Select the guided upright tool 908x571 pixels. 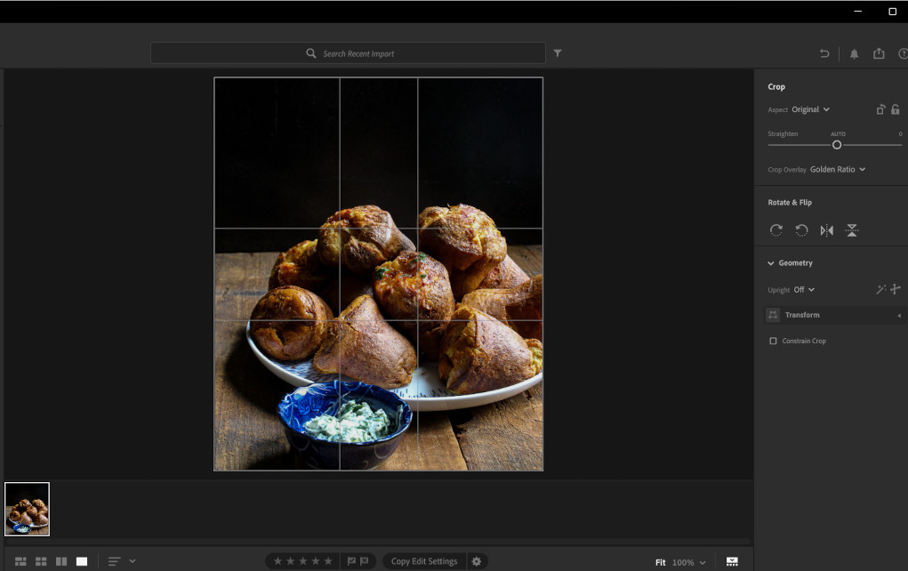[x=896, y=289]
